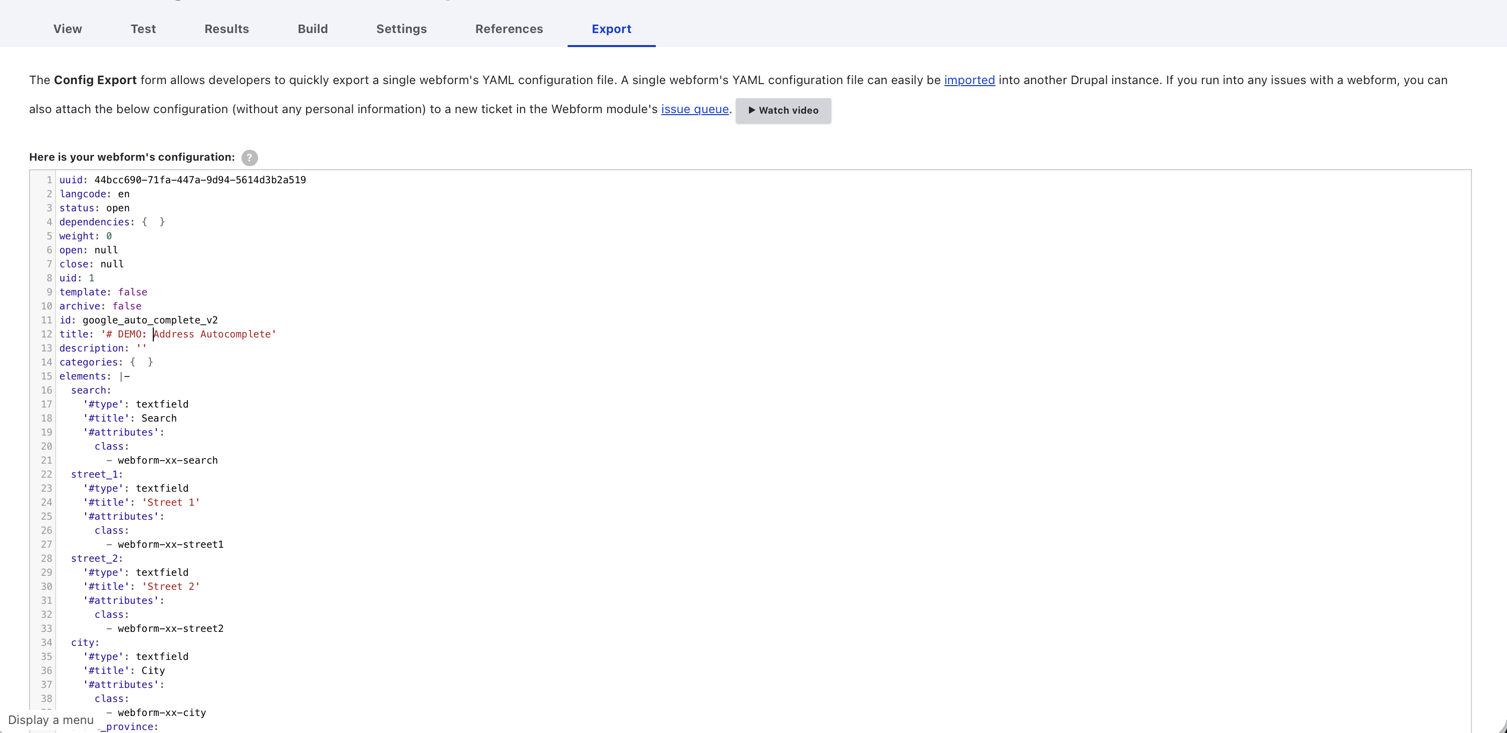Open the View tab

point(67,29)
